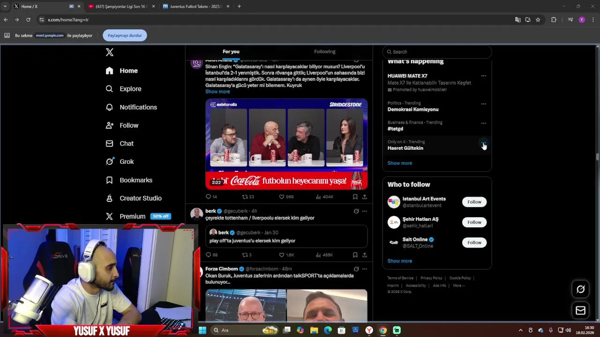Image resolution: width=600 pixels, height=337 pixels.
Task: Repost berk post with 3 reposts
Action: pyautogui.click(x=247, y=255)
